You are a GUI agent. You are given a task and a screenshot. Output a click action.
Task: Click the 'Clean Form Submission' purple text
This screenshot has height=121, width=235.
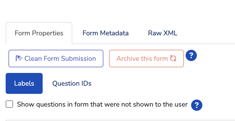click(x=60, y=59)
